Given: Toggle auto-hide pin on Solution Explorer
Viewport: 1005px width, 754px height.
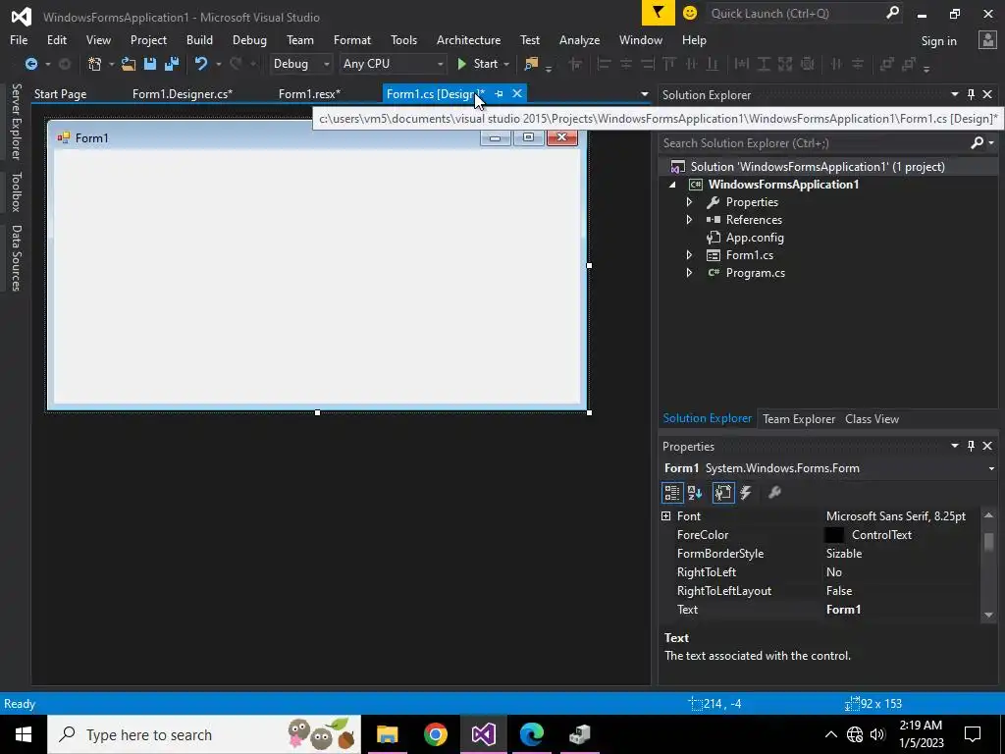Looking at the screenshot, I should [971, 94].
